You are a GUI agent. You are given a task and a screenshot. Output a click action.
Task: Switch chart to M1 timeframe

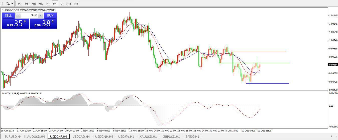20,4
